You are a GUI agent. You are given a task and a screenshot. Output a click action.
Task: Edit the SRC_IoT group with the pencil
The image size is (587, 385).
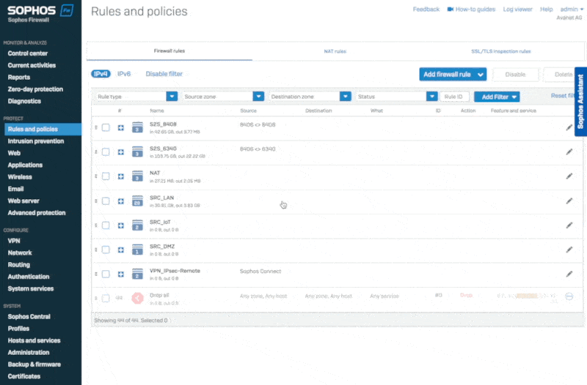point(569,225)
